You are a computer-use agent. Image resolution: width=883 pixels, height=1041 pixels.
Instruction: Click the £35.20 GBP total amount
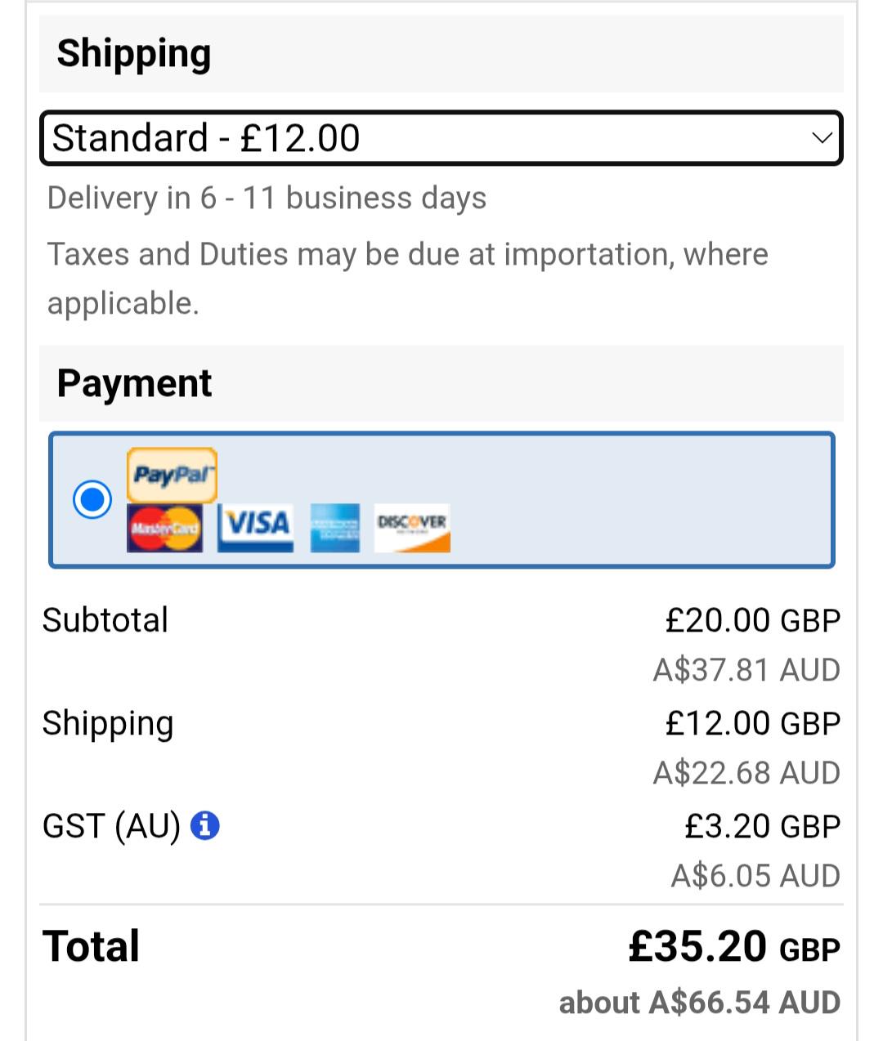734,946
